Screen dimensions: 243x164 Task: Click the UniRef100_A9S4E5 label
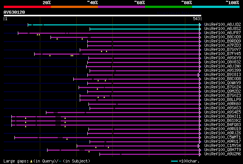[222, 112]
